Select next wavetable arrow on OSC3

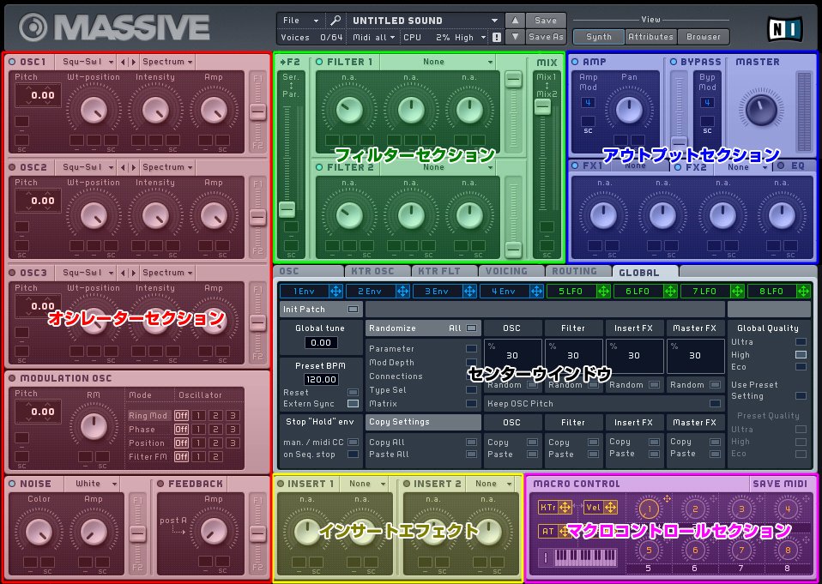tap(133, 273)
